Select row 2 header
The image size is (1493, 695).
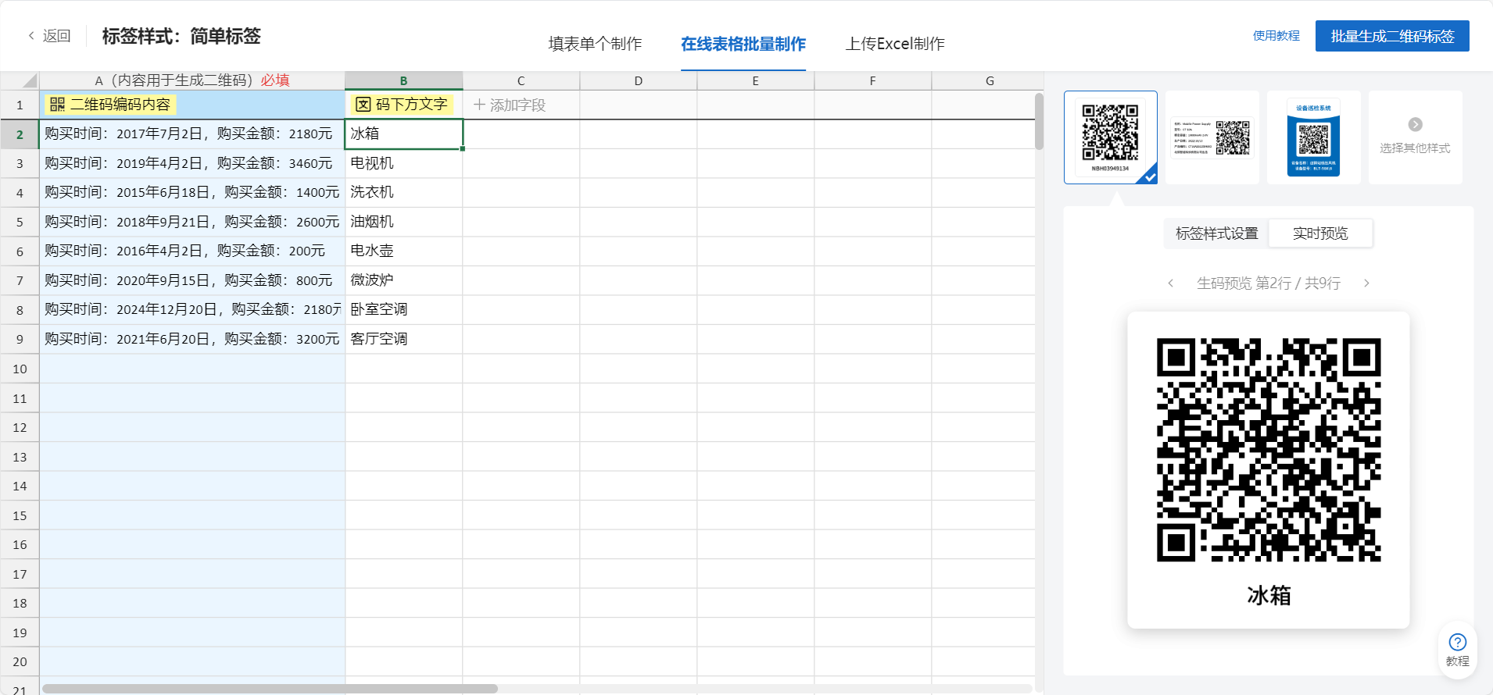[x=20, y=134]
